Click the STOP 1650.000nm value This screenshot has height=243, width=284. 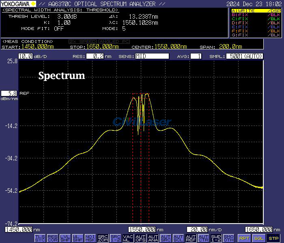tap(102, 47)
